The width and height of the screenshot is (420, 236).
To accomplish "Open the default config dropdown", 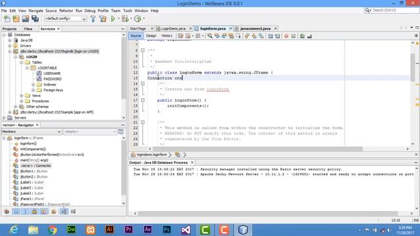I will [66, 19].
